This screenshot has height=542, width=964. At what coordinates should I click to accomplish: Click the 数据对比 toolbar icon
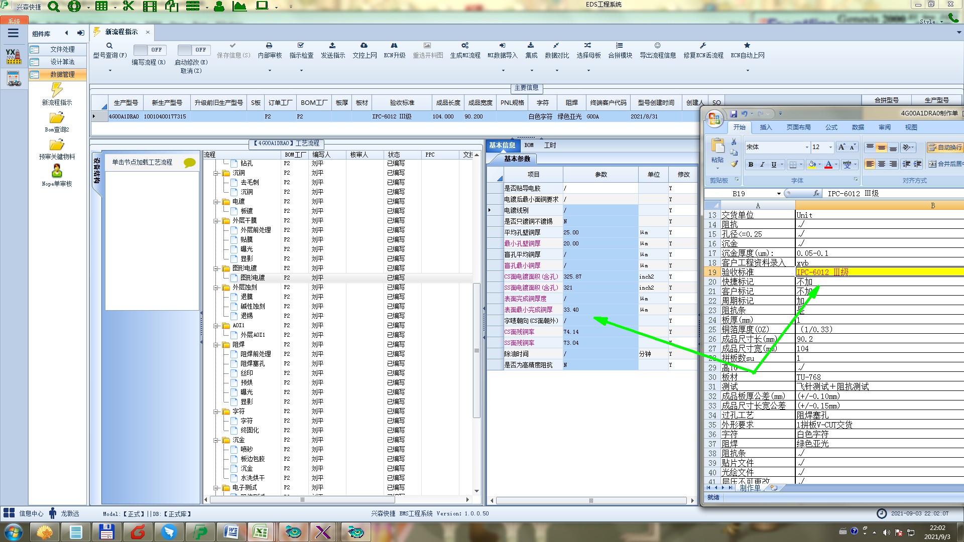coord(556,46)
